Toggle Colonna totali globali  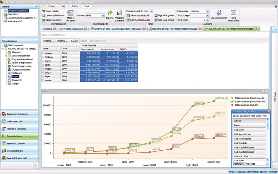tap(128, 16)
